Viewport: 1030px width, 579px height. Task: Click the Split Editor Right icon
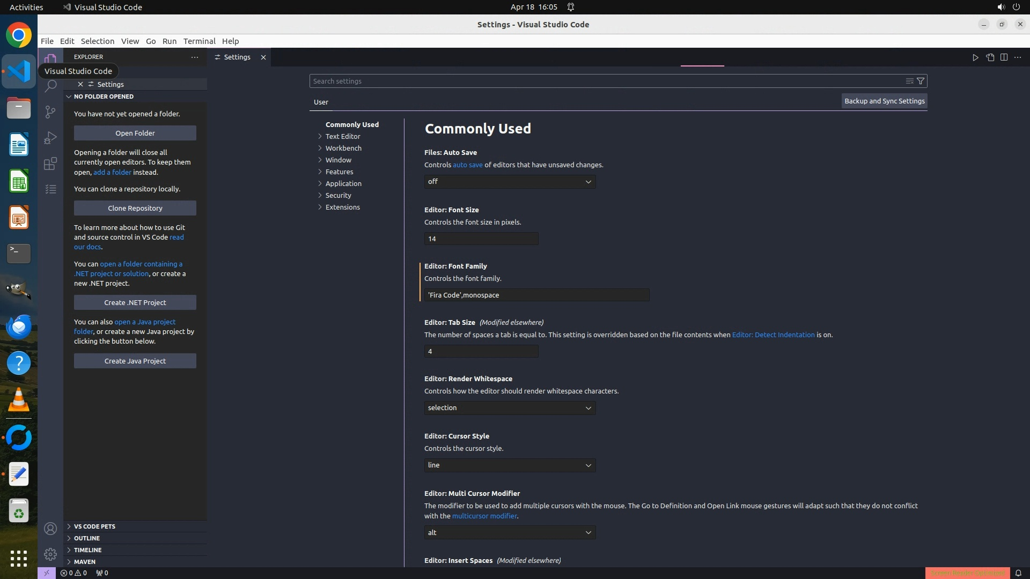(x=1004, y=57)
